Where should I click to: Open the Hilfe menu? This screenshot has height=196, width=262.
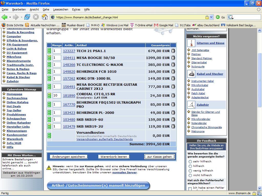pyautogui.click(x=87, y=9)
